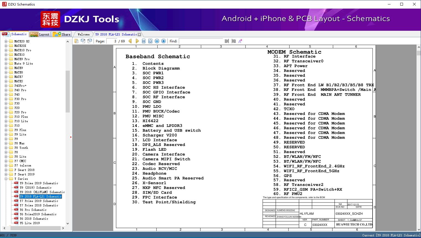Open Y7 Prime 2018 Schematic

pyautogui.click(x=39, y=205)
